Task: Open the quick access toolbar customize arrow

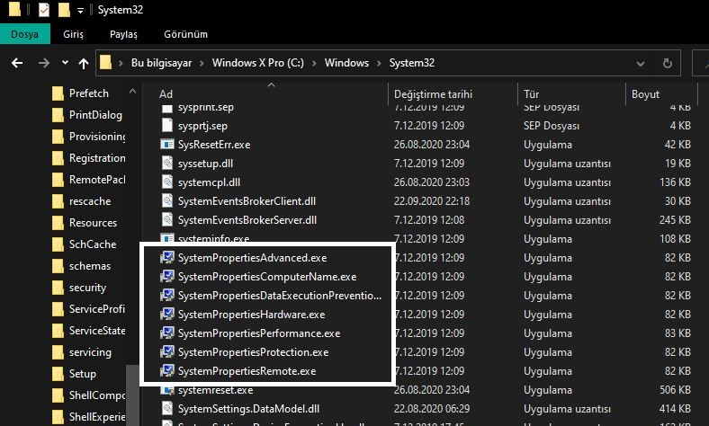Action: [x=80, y=11]
